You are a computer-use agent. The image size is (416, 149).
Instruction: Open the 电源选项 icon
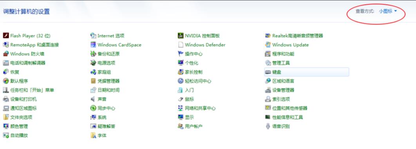coord(93,63)
